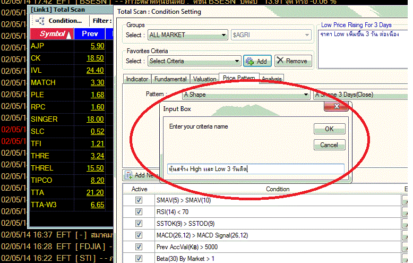This screenshot has width=413, height=263.
Task: Open the A Shape pattern dropdown
Action: click(x=246, y=95)
